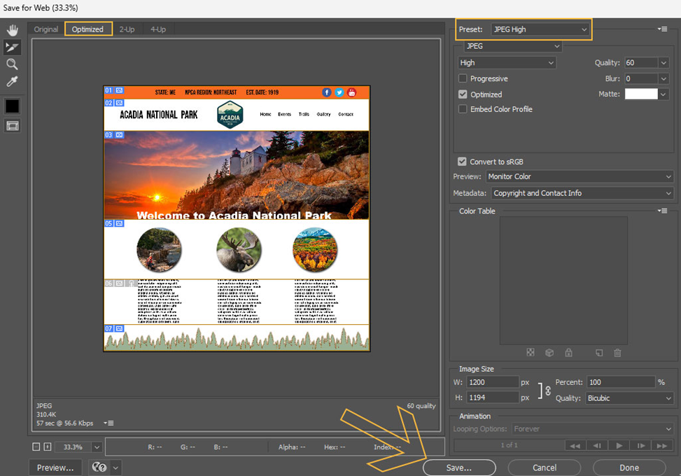Uncheck the Optimized checkbox
681x476 pixels.
click(x=463, y=94)
